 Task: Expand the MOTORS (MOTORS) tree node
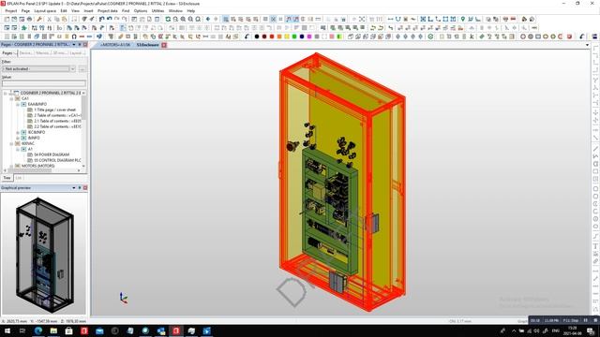pyautogui.click(x=11, y=167)
